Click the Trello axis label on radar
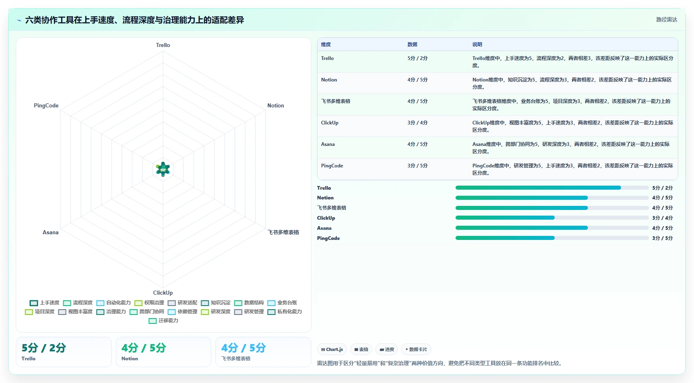The width and height of the screenshot is (694, 383). point(163,45)
